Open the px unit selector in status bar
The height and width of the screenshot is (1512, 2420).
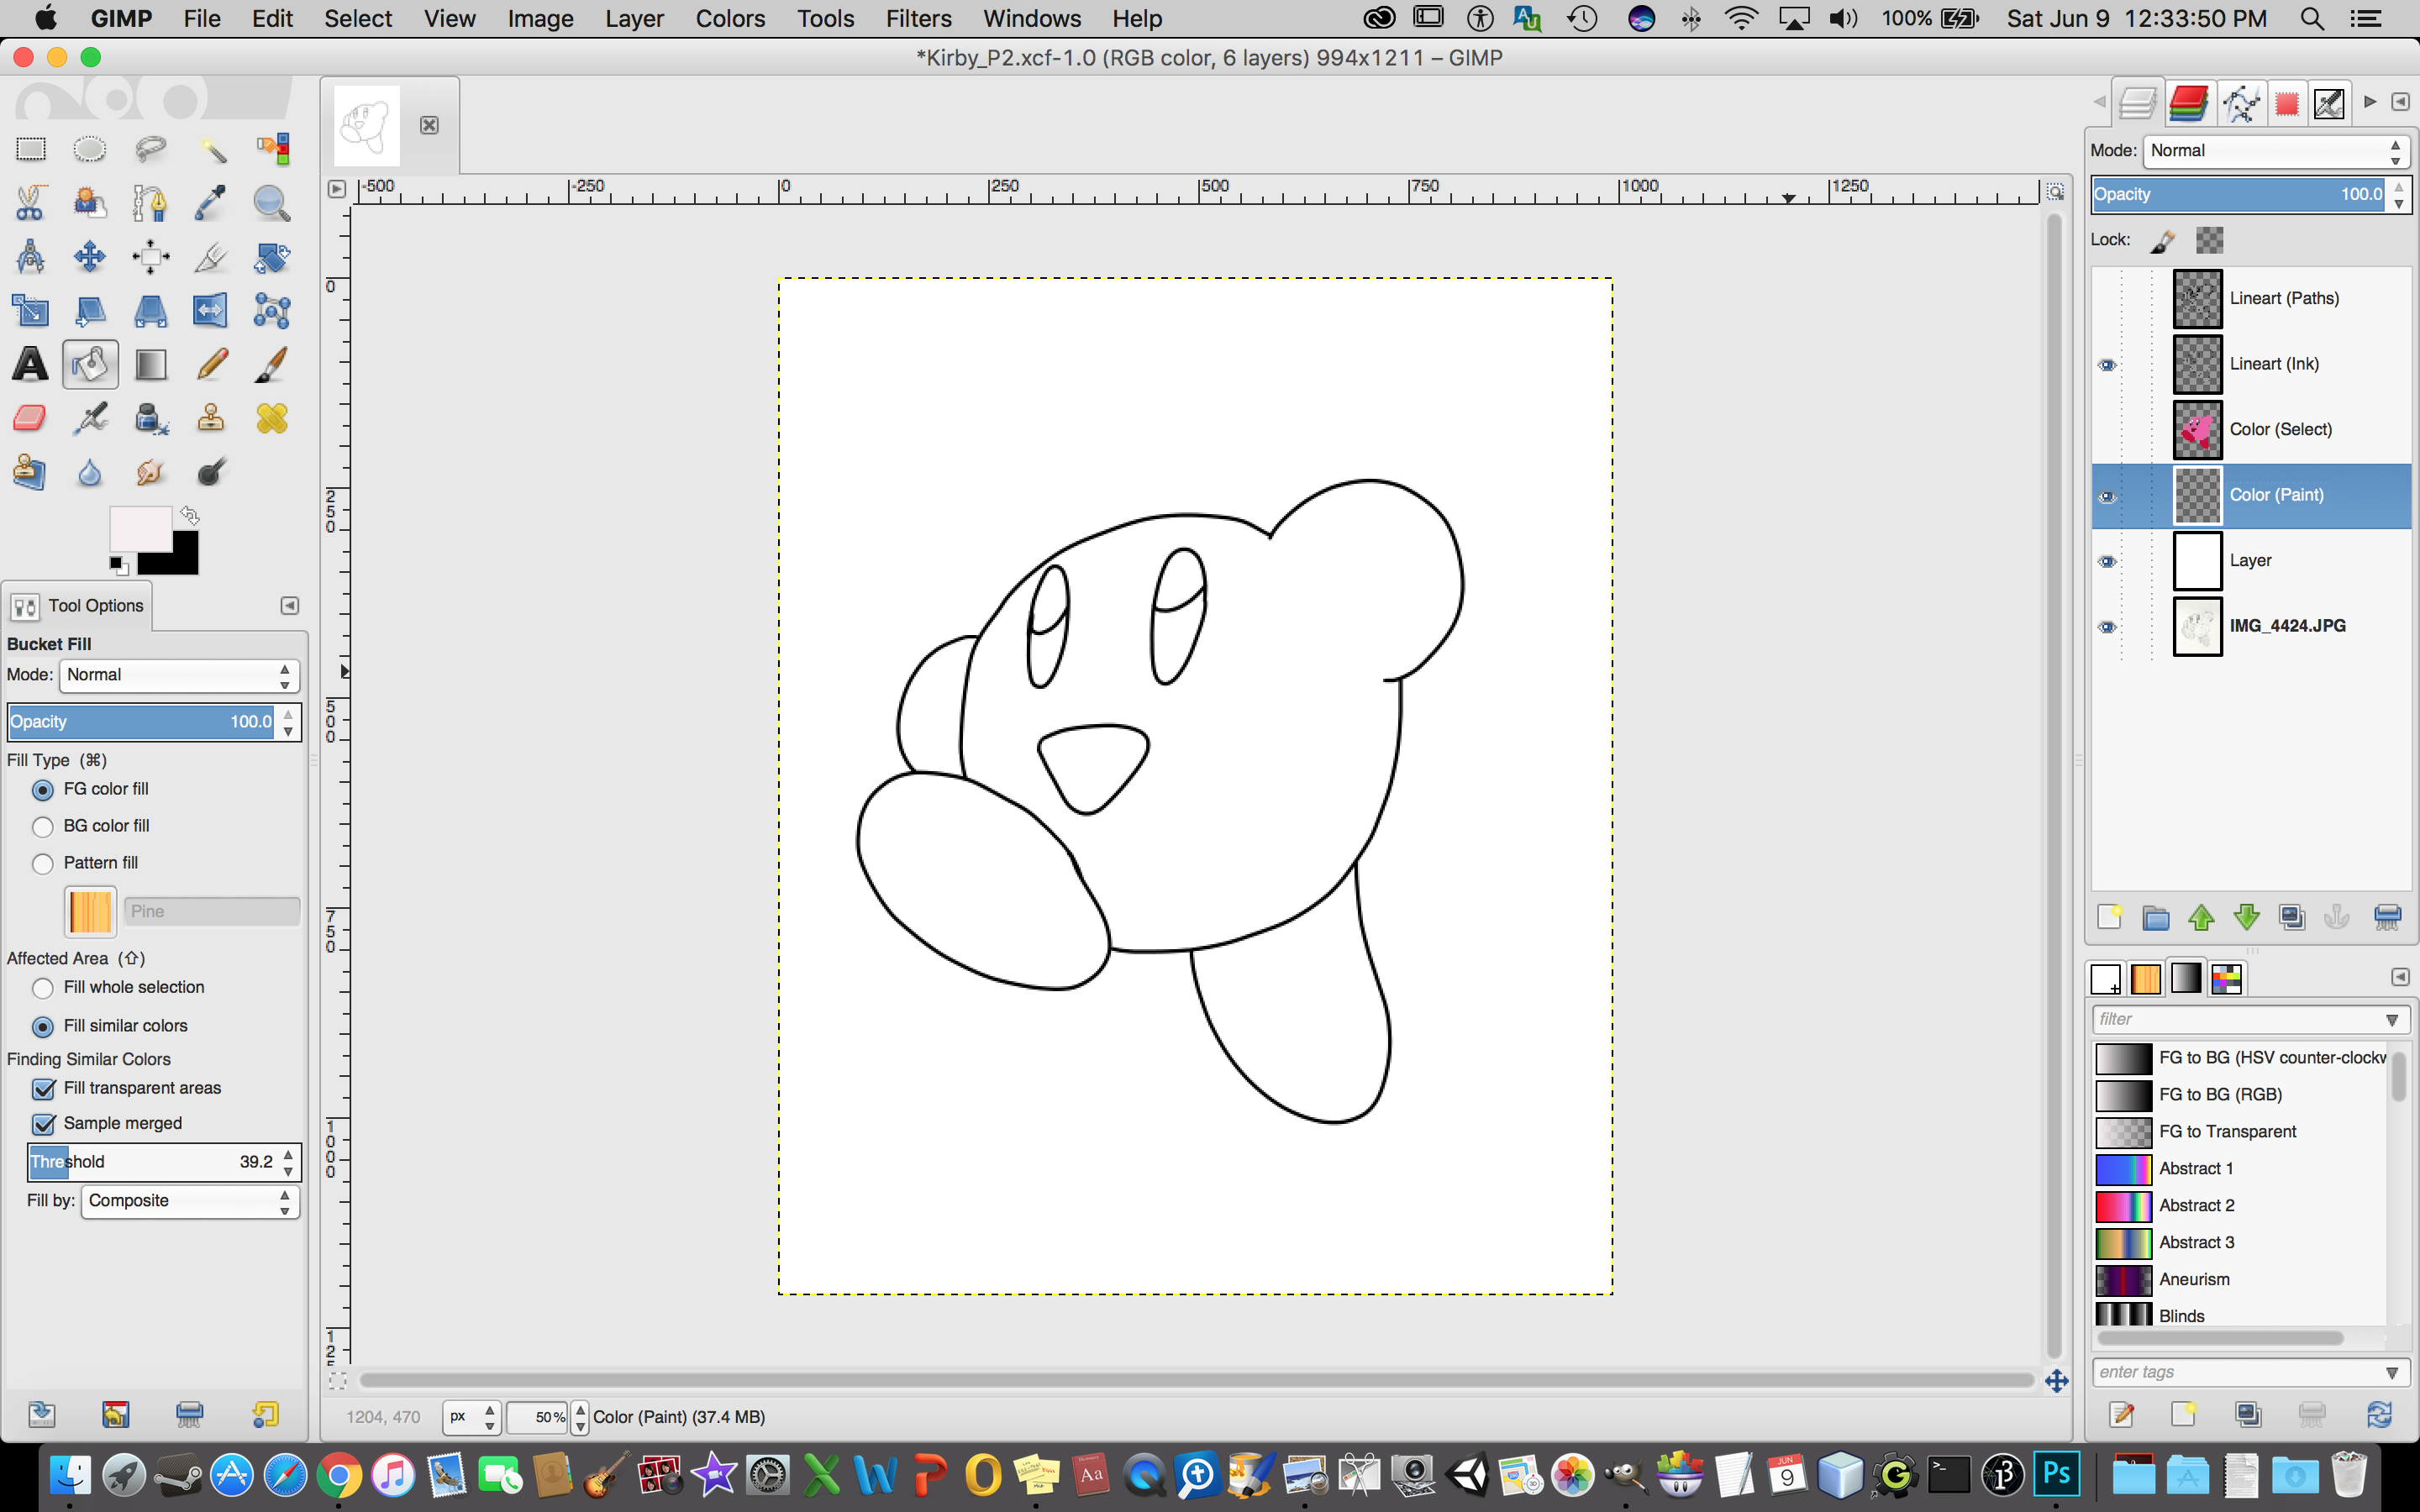[x=472, y=1417]
